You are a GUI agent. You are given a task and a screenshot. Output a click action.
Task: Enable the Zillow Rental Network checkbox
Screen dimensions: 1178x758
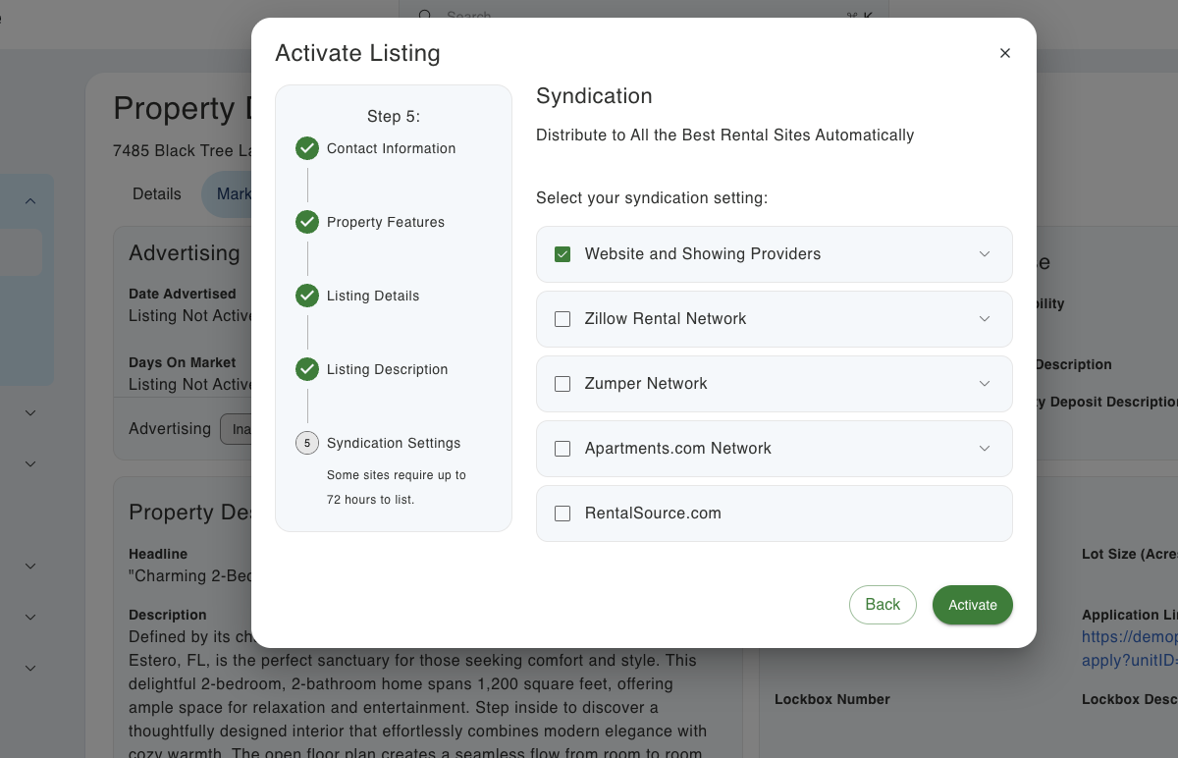click(x=562, y=319)
